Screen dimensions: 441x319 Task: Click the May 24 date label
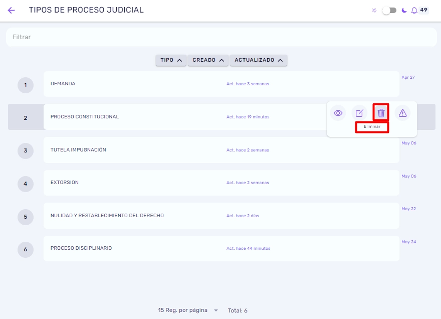pos(408,242)
